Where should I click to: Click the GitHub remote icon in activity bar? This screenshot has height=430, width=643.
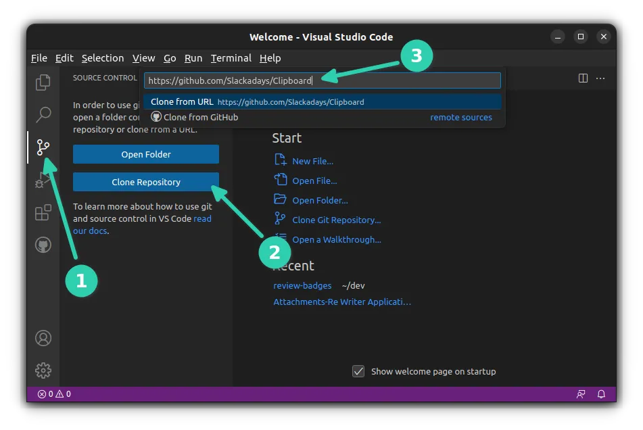(43, 245)
